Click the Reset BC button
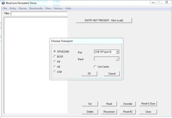Screen dimensions: 172x118 point(128,112)
